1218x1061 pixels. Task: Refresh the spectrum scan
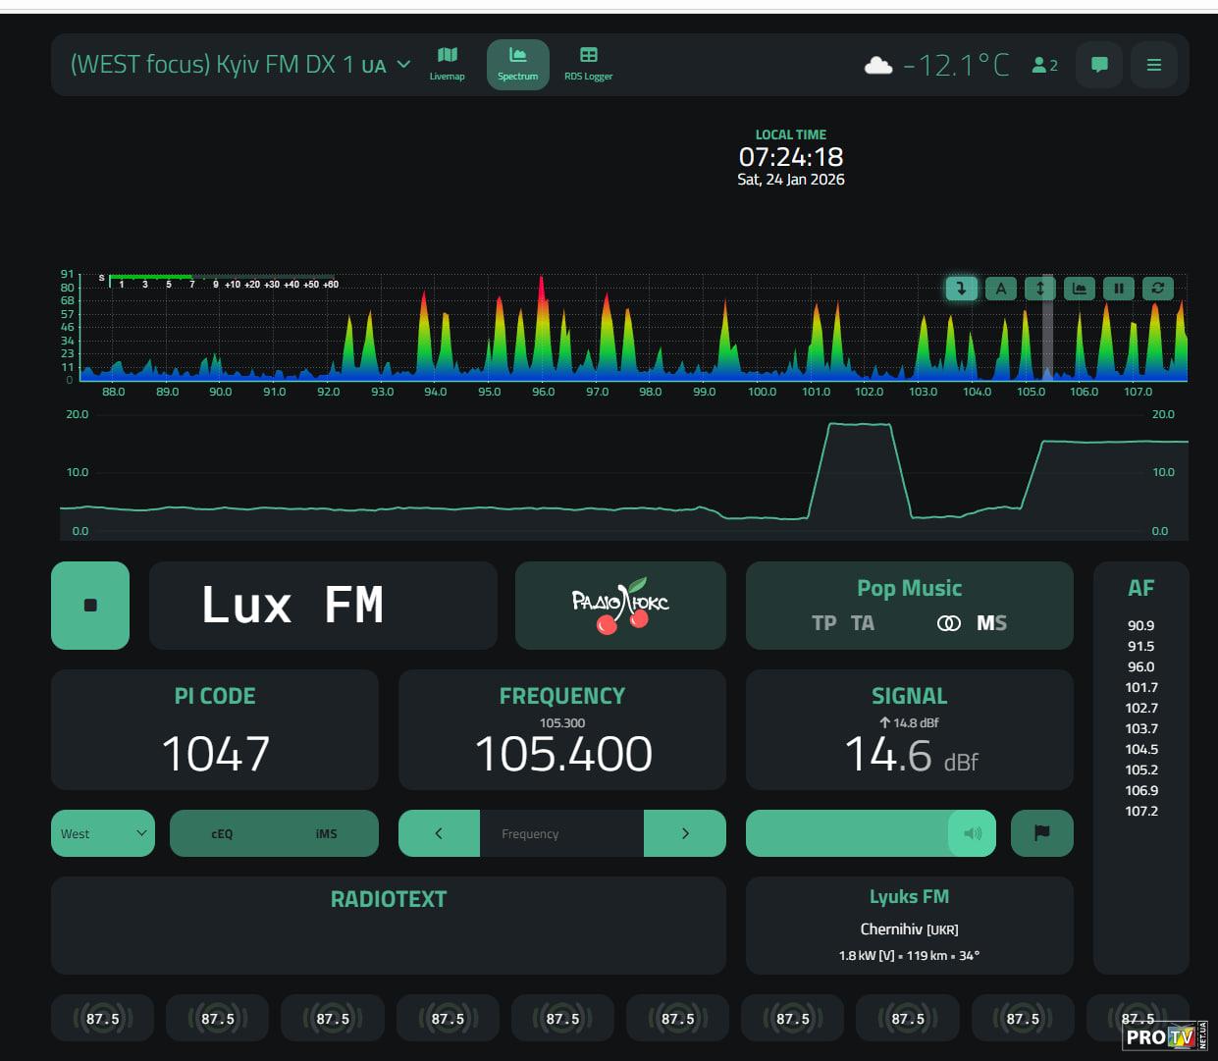(x=1158, y=288)
